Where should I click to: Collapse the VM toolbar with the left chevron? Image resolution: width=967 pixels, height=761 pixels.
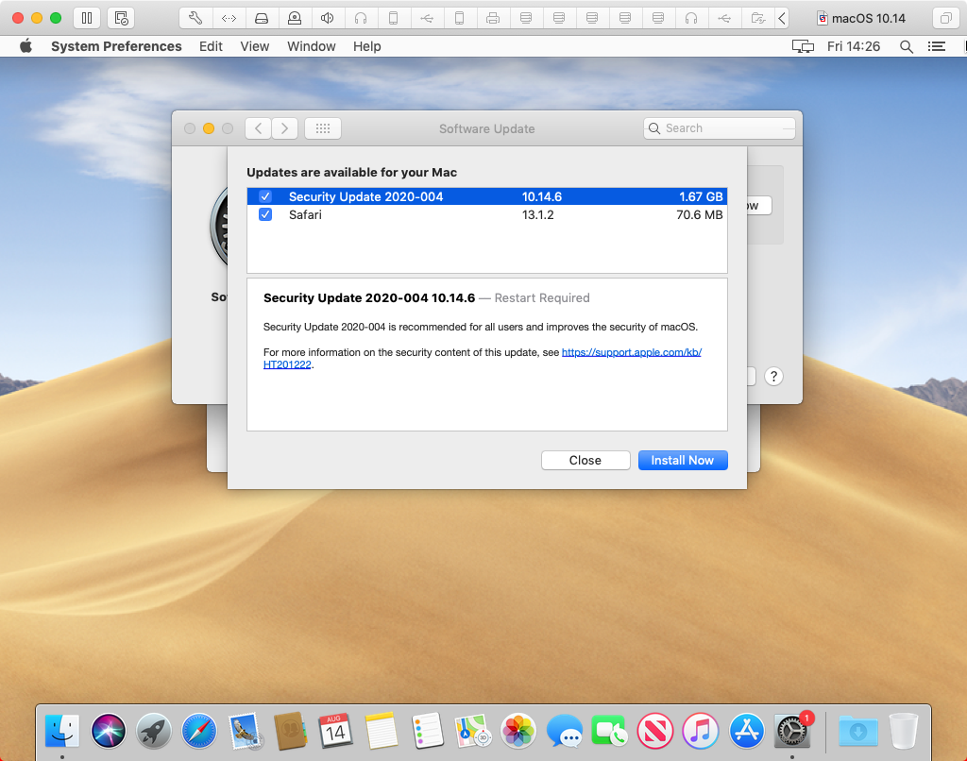(781, 17)
